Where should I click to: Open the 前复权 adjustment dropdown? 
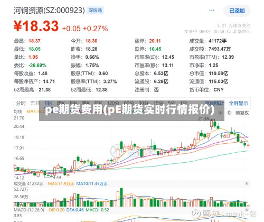point(242,113)
